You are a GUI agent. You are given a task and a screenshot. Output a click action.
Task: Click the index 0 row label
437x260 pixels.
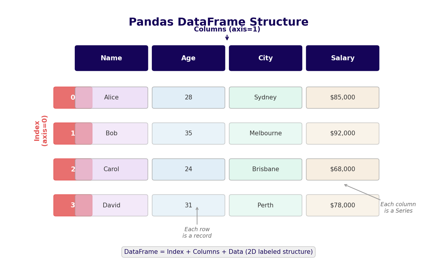point(65,98)
